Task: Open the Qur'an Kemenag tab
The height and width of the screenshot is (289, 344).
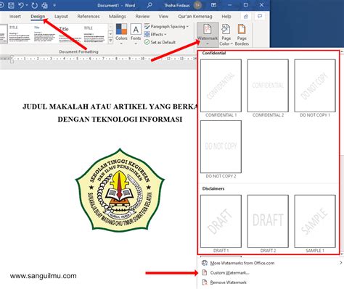Action: tap(195, 17)
